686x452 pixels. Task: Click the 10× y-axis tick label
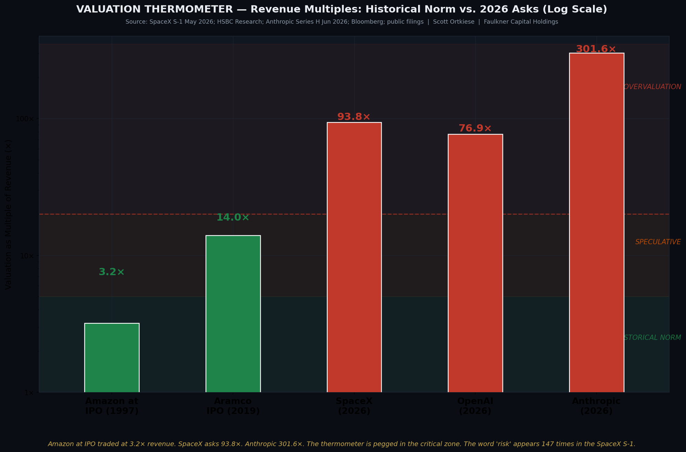point(28,256)
